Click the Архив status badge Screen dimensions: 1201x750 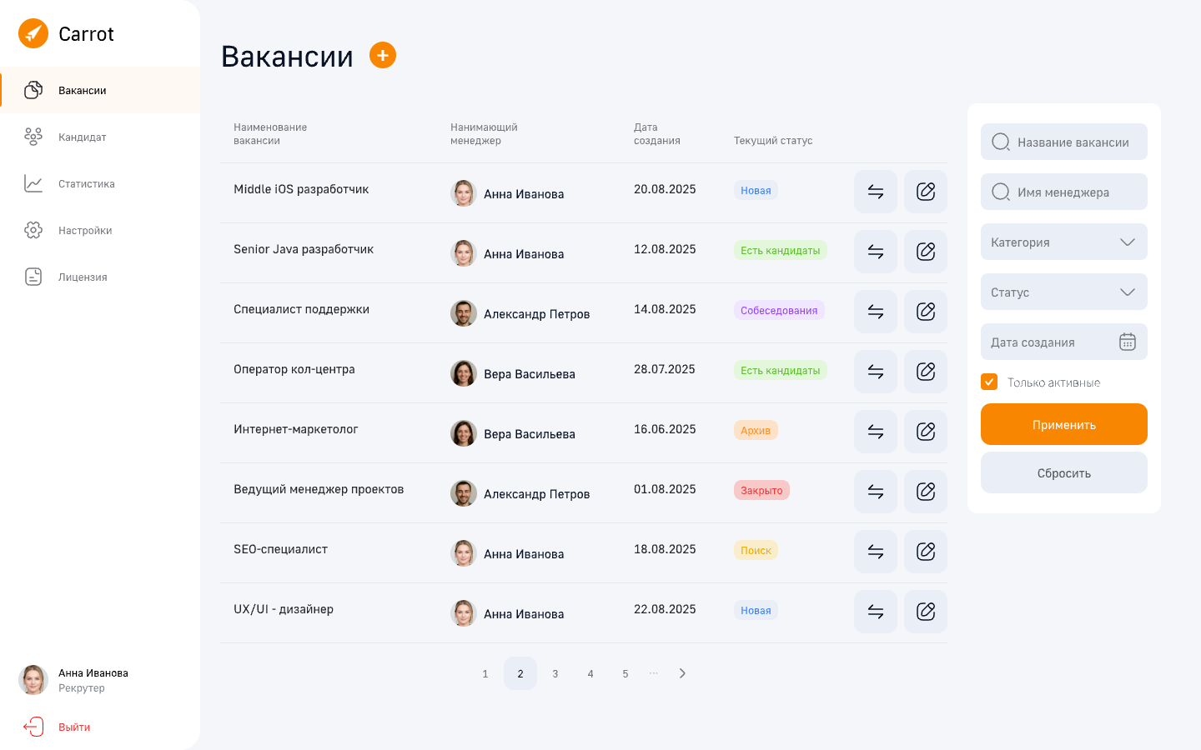pos(756,430)
